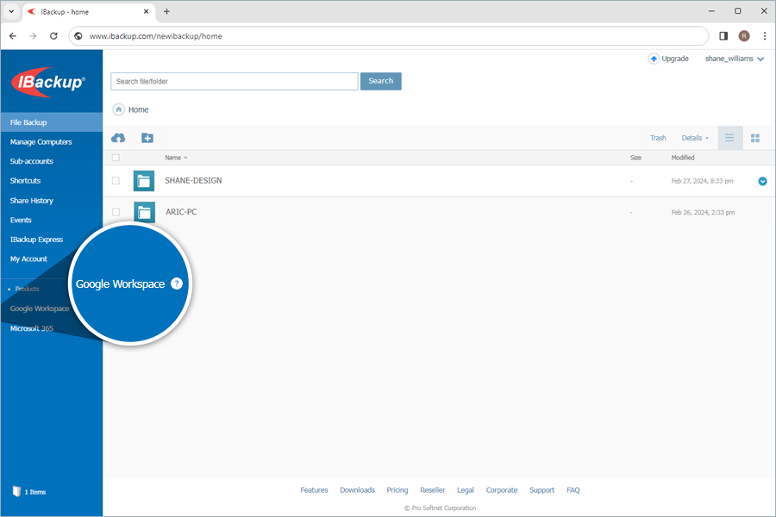Click the Upgrade arrow icon
The image size is (776, 517).
point(654,59)
